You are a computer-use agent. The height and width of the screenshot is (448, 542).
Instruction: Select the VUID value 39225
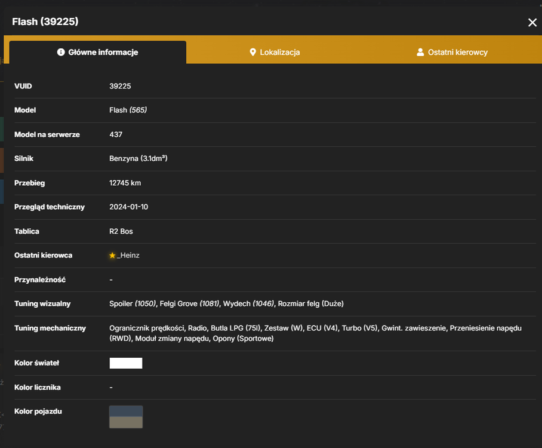coord(120,86)
